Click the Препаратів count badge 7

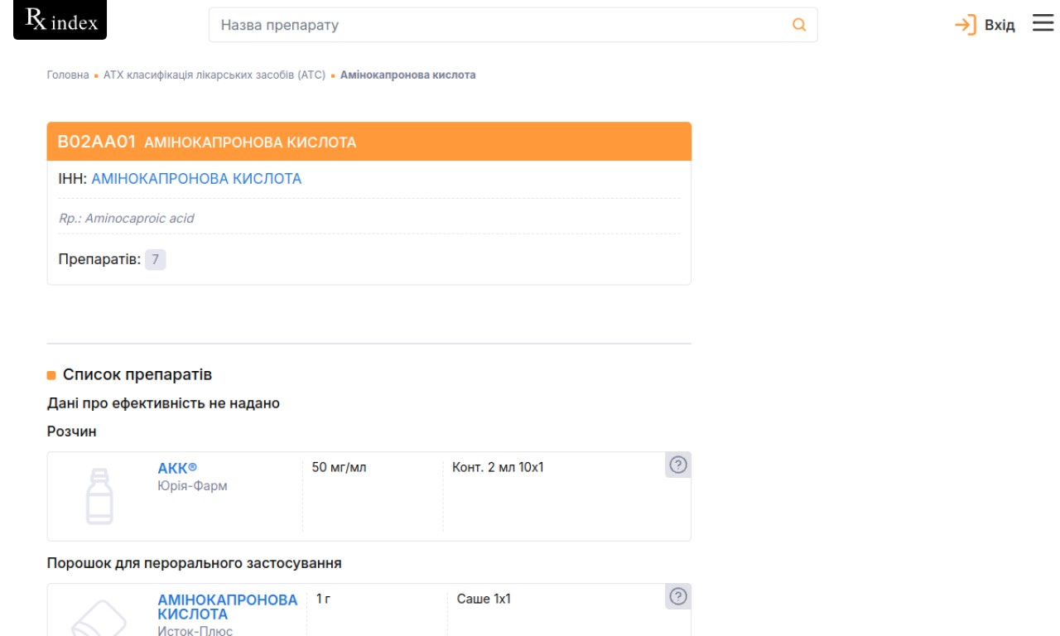point(156,259)
